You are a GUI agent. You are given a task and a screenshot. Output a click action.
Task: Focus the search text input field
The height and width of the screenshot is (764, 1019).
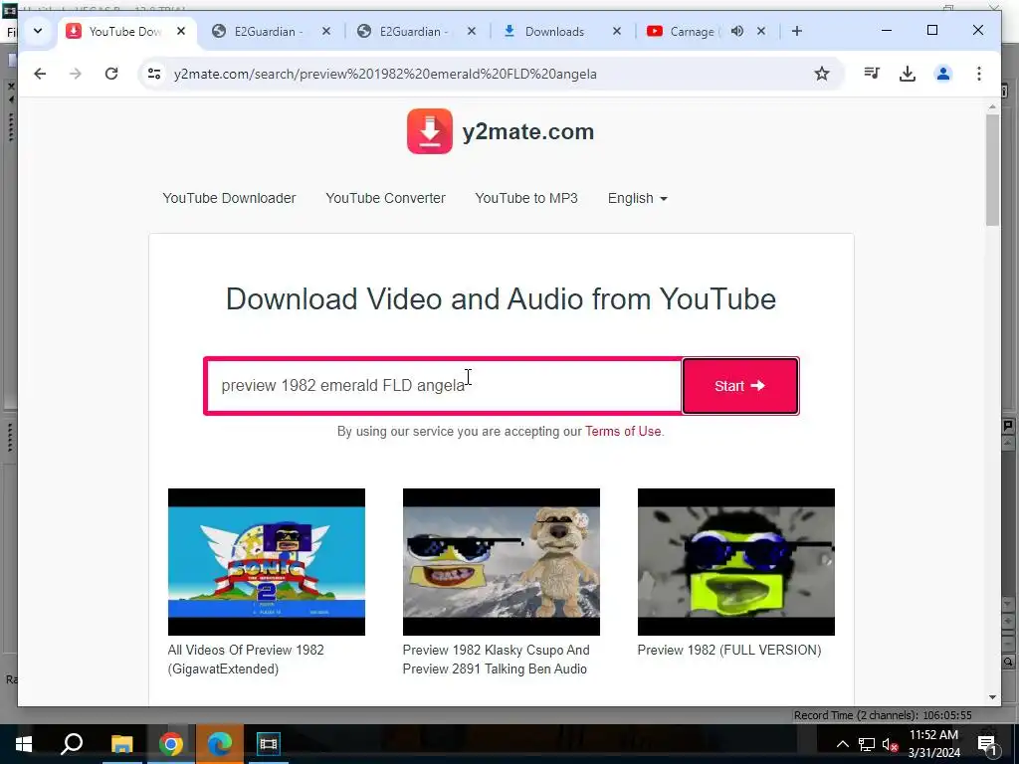point(445,386)
